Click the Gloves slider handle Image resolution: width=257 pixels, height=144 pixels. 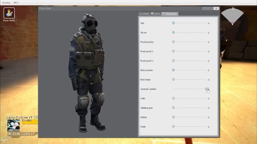(173, 32)
